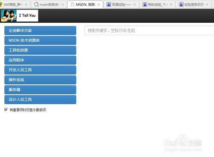The height and width of the screenshot is (157, 214).
Task: Expand the 应用程序 category
Action: [x=40, y=60]
